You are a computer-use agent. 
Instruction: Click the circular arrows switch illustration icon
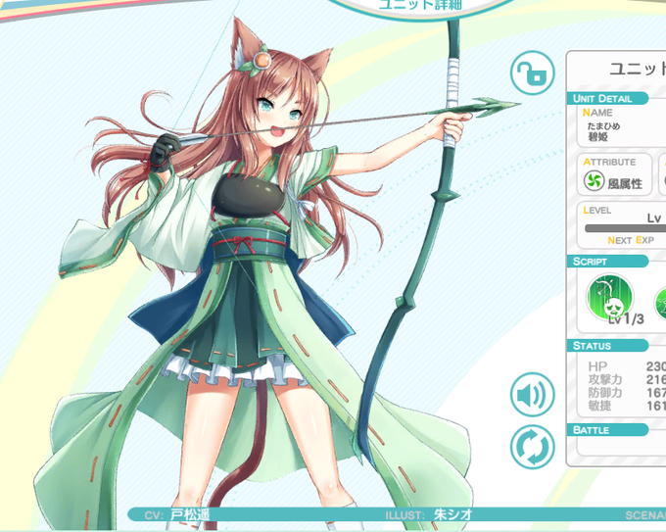532,447
